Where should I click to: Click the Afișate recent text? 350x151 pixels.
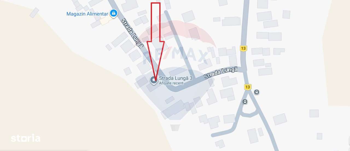pos(171,83)
